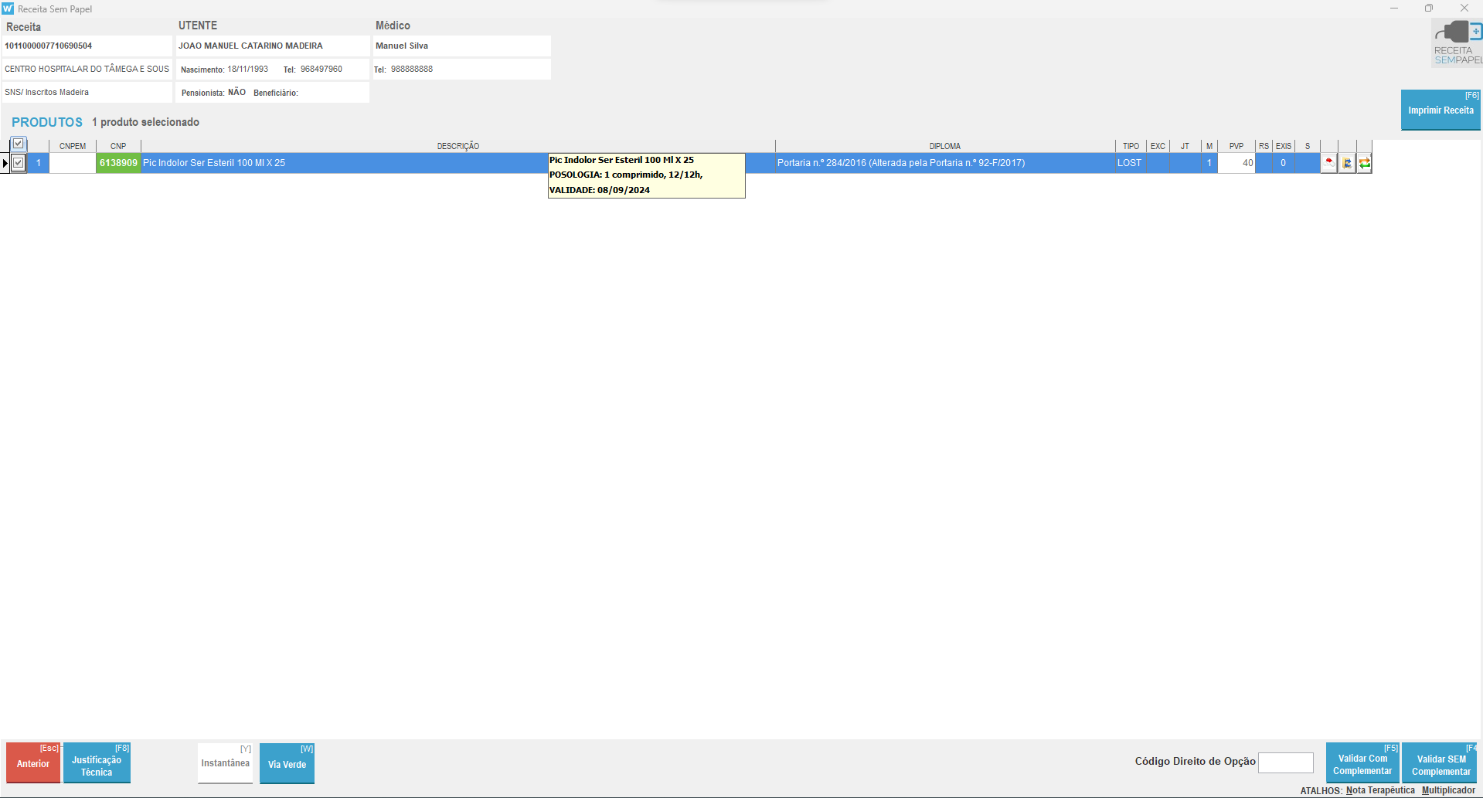The width and height of the screenshot is (1483, 798).
Task: Click the green CNP code 6138909 cell
Action: click(x=118, y=163)
